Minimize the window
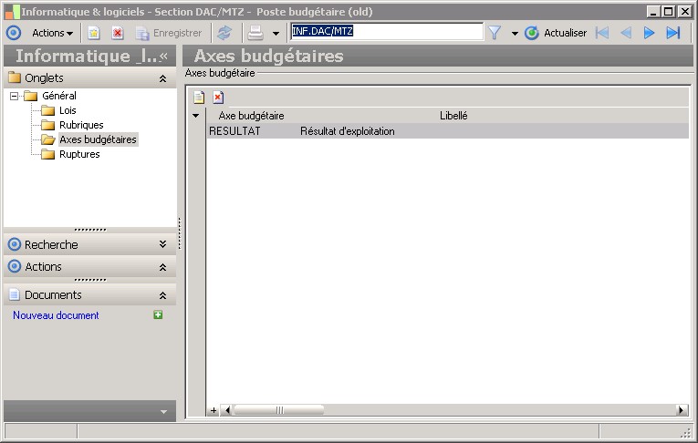 (653, 12)
